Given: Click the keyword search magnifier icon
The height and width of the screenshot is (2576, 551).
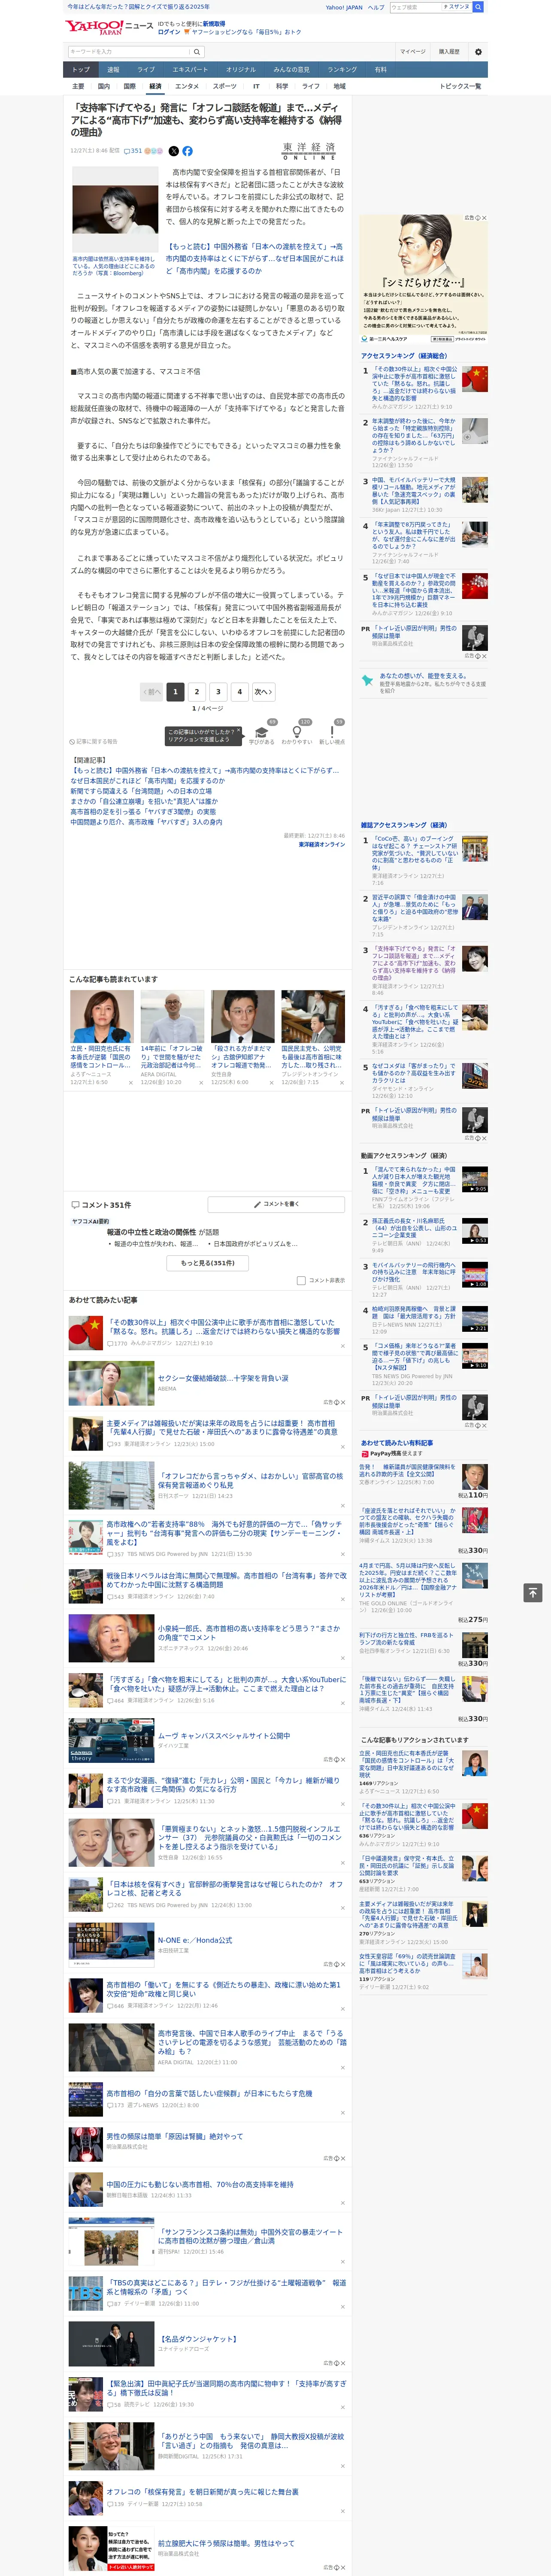Looking at the screenshot, I should coord(197,52).
